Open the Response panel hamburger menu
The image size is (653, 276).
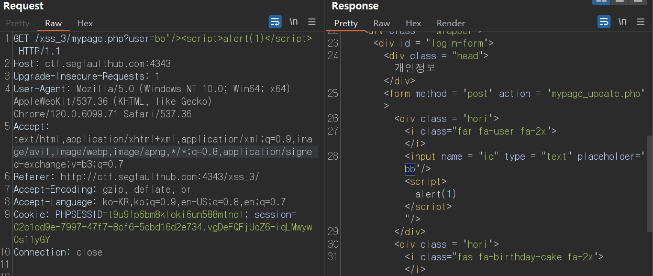(640, 22)
